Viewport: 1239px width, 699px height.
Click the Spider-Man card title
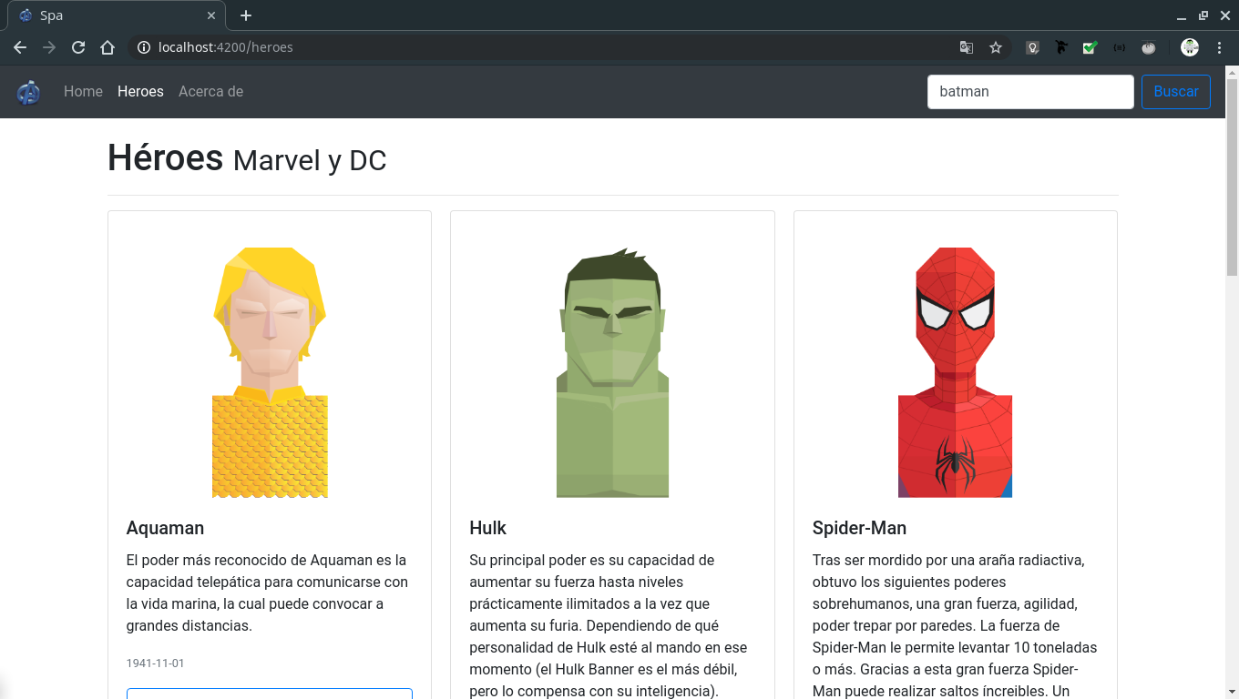(859, 528)
